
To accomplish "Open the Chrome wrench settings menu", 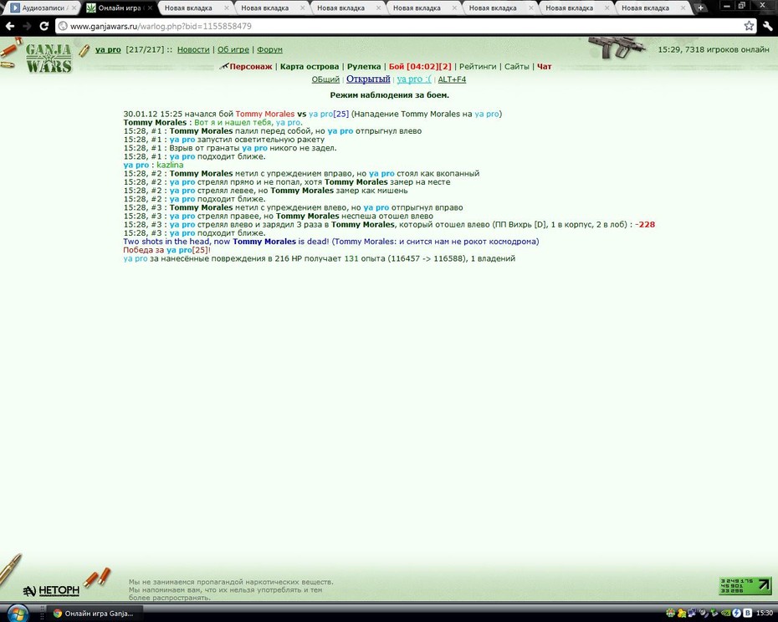I will (768, 26).
